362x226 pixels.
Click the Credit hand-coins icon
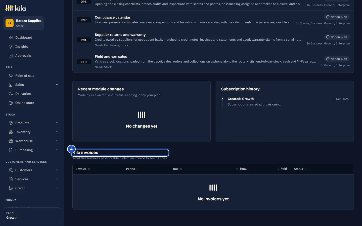[x=11, y=188]
